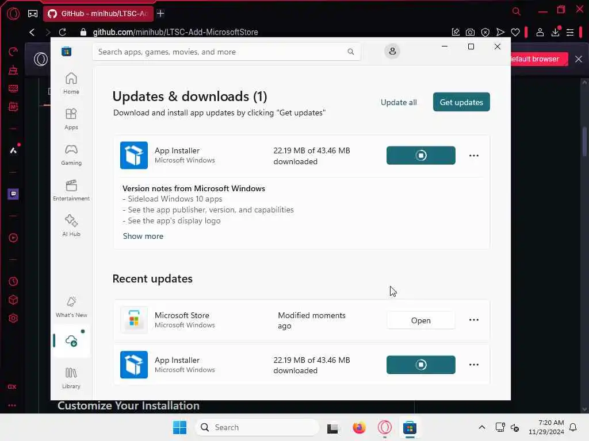Open History clock in Opera sidebar
Viewport: 589px width, 441px height.
click(x=13, y=281)
